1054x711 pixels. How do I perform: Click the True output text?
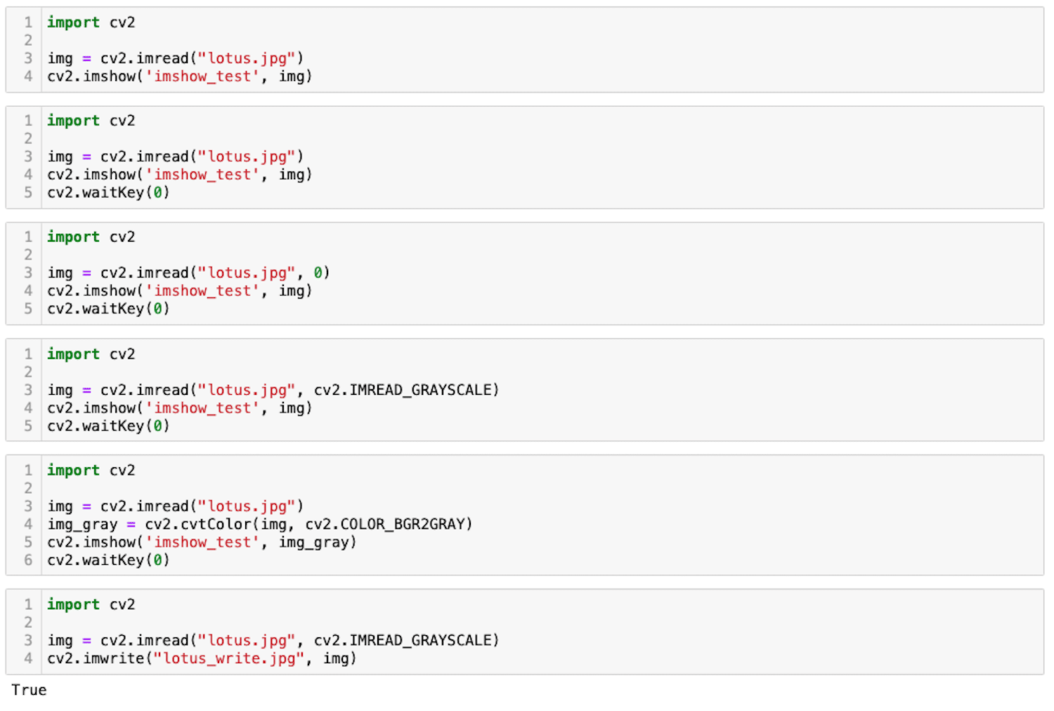(x=29, y=690)
